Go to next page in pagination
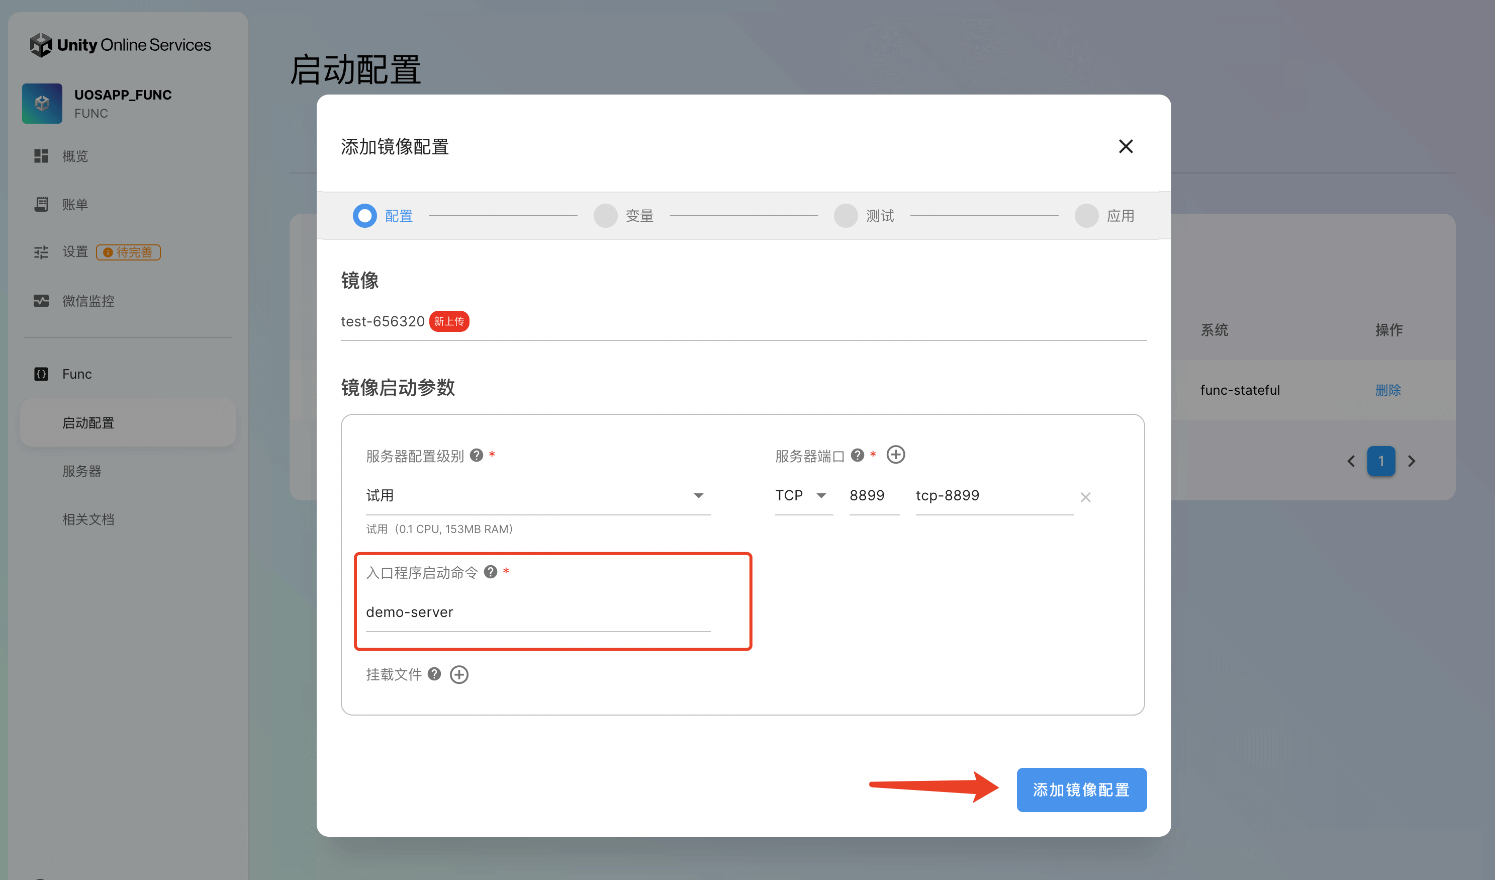The image size is (1495, 880). click(1412, 461)
